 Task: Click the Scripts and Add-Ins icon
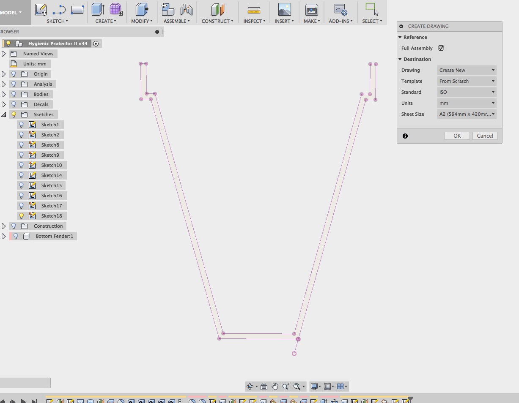tap(340, 9)
